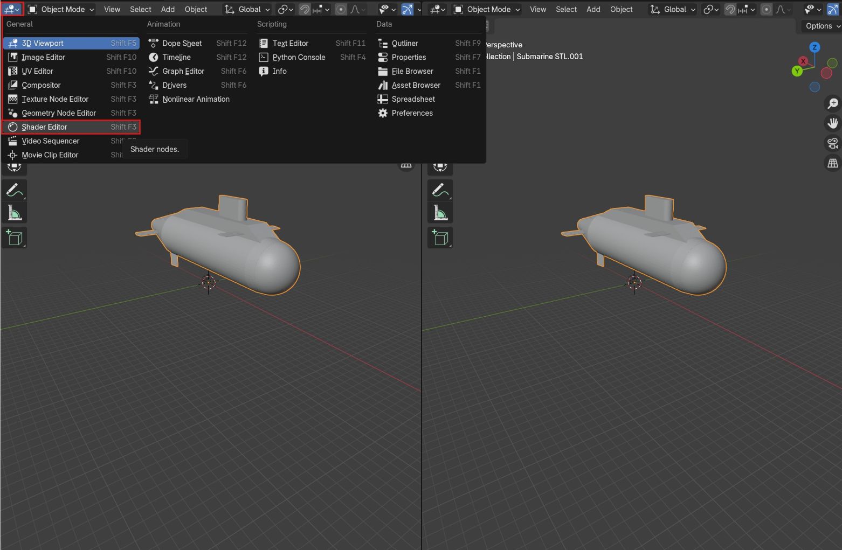Choose Preferences under Data
This screenshot has width=842, height=550.
coord(429,113)
